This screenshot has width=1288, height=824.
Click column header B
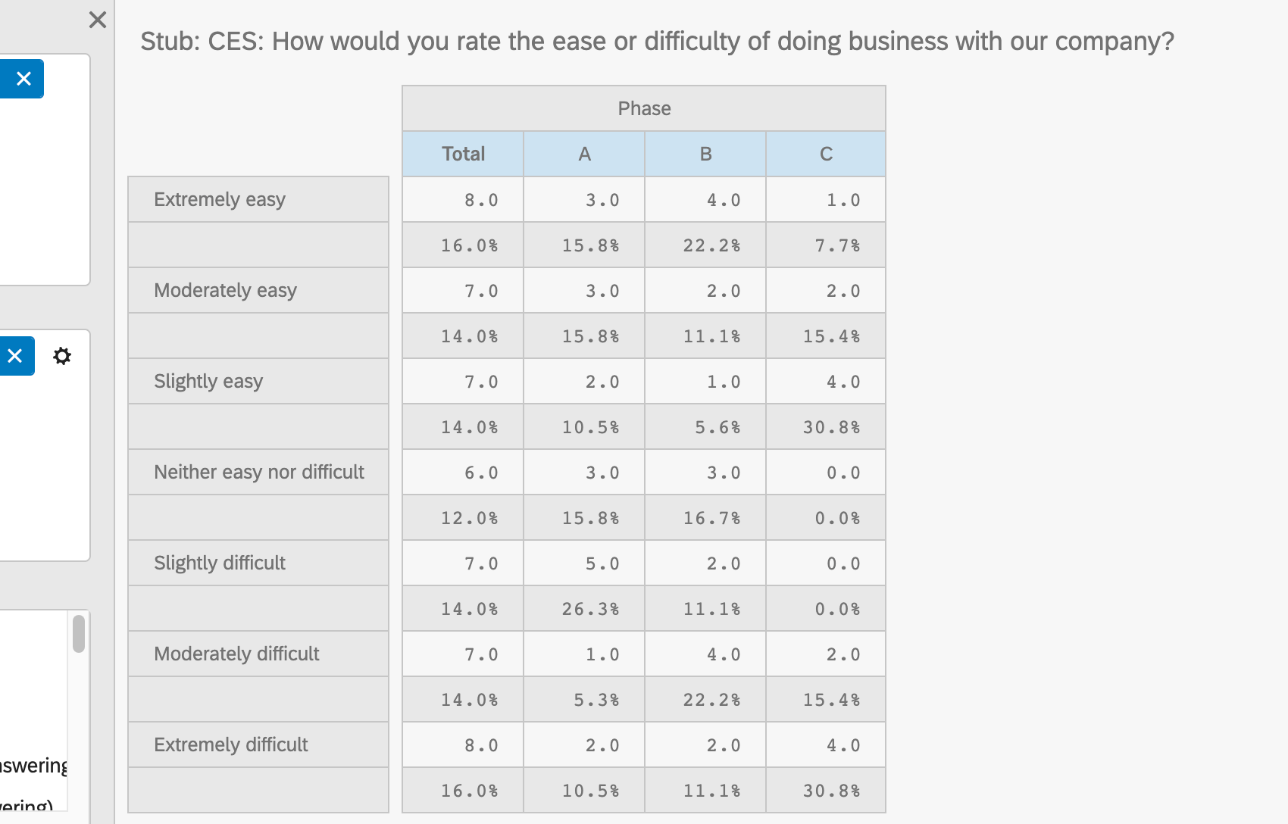[705, 154]
